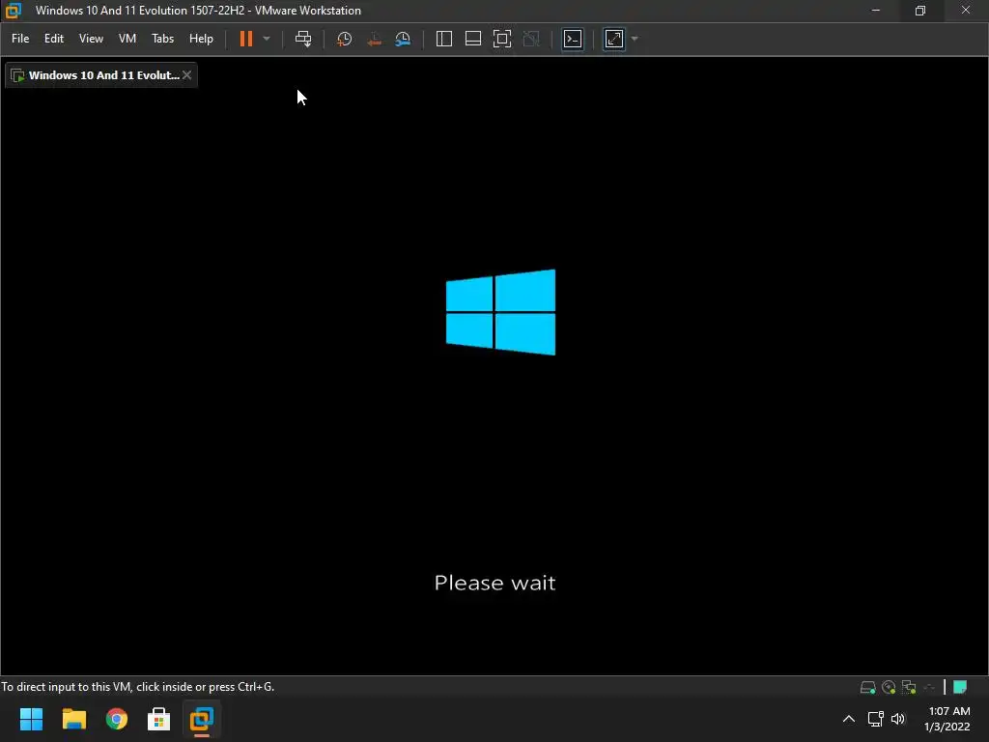The width and height of the screenshot is (989, 742).
Task: Open the Edit menu
Action: click(x=54, y=39)
